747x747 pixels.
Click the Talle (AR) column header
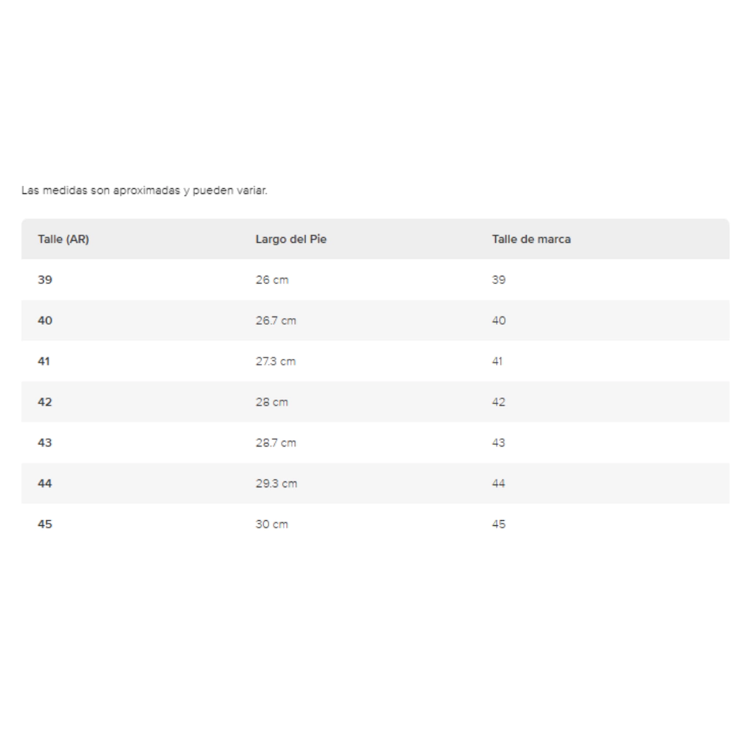tap(63, 239)
